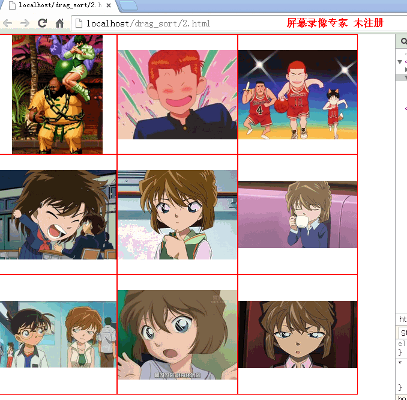Go to the home page icon
Image resolution: width=407 pixels, height=400 pixels.
(59, 23)
